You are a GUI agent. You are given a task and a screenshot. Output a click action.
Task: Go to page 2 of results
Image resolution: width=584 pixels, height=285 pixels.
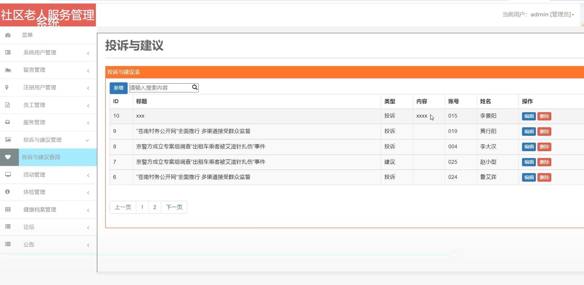154,207
